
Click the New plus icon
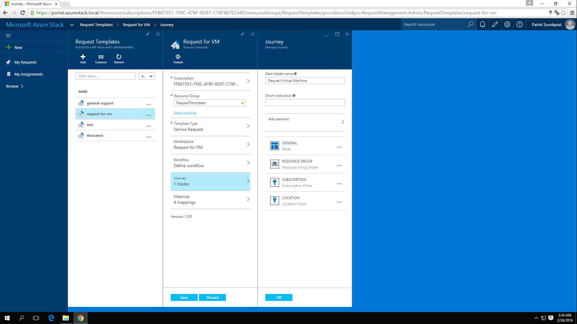pyautogui.click(x=9, y=47)
